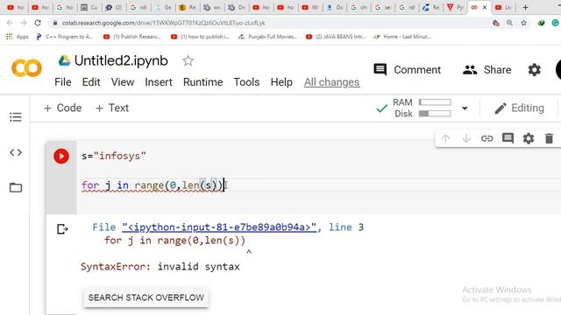The image size is (561, 315).
Task: Click in the code line s="infosys"
Action: [114, 156]
